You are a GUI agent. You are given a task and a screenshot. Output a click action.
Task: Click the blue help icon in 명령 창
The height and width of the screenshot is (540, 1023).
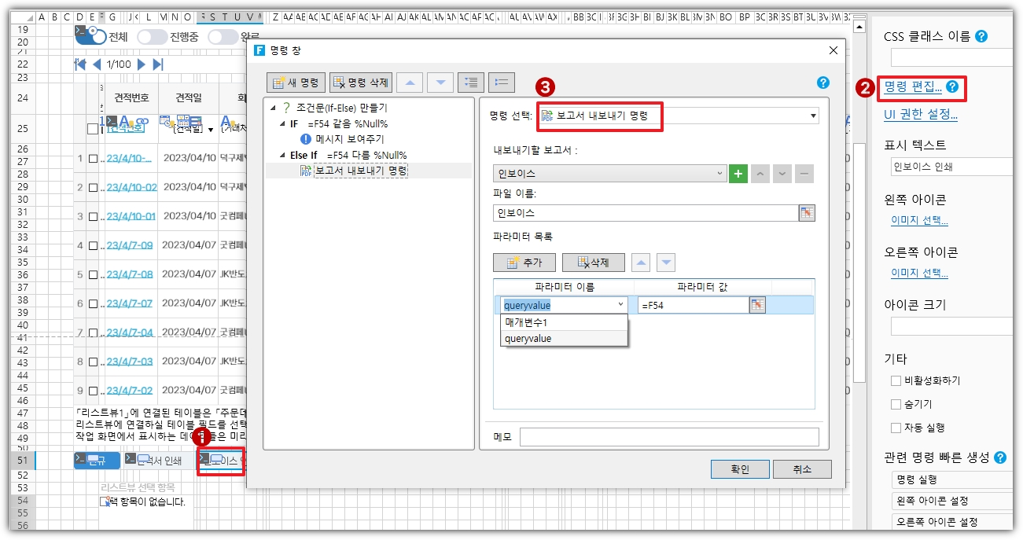(823, 83)
